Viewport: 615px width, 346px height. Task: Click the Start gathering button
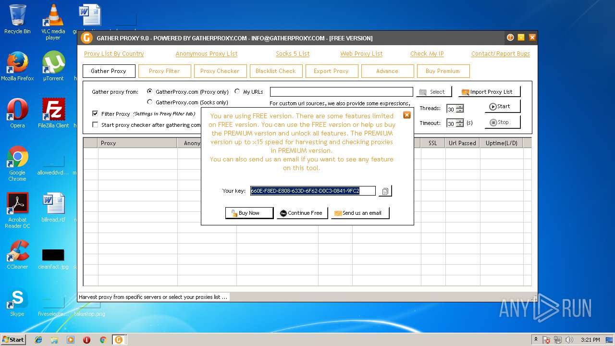pos(503,106)
